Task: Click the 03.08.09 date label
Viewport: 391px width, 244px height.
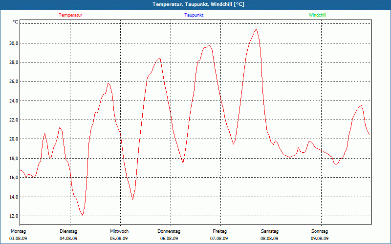Action: tap(18, 239)
